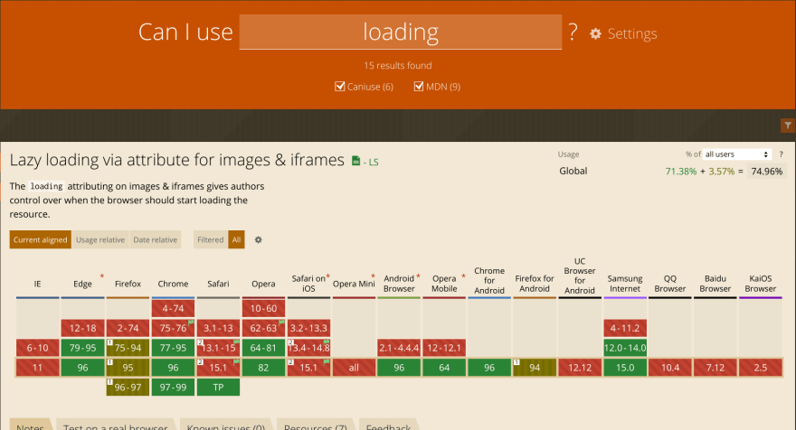Click Lazy loading feature title link
This screenshot has width=796, height=430.
point(177,160)
